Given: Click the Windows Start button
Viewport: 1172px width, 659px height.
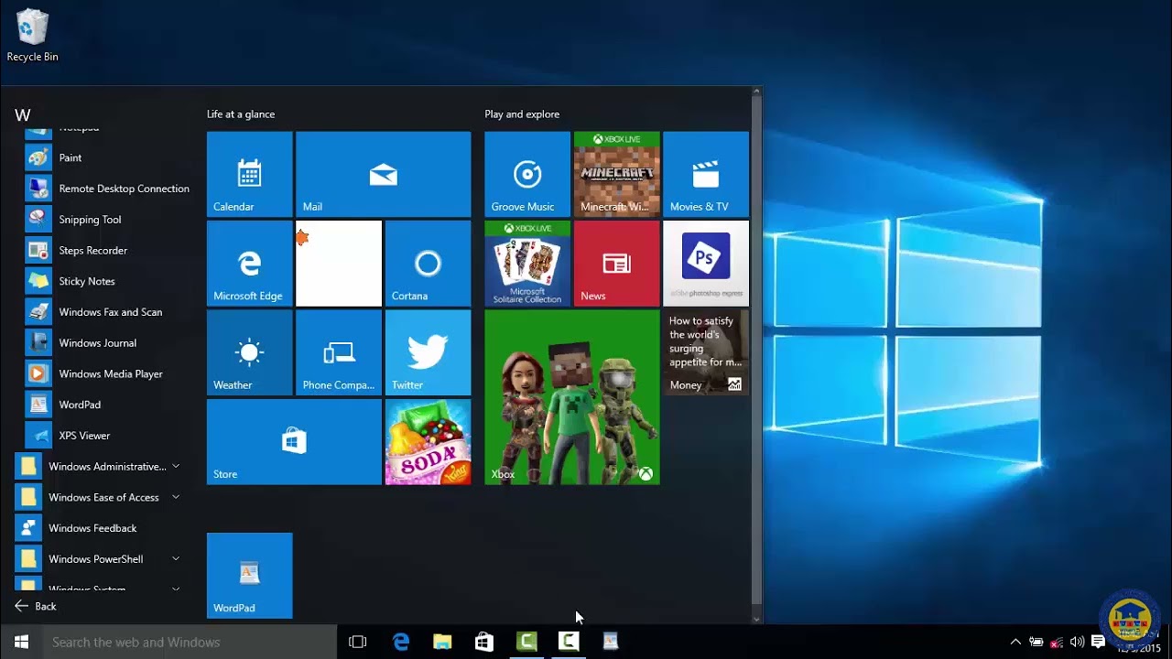Looking at the screenshot, I should pos(21,642).
